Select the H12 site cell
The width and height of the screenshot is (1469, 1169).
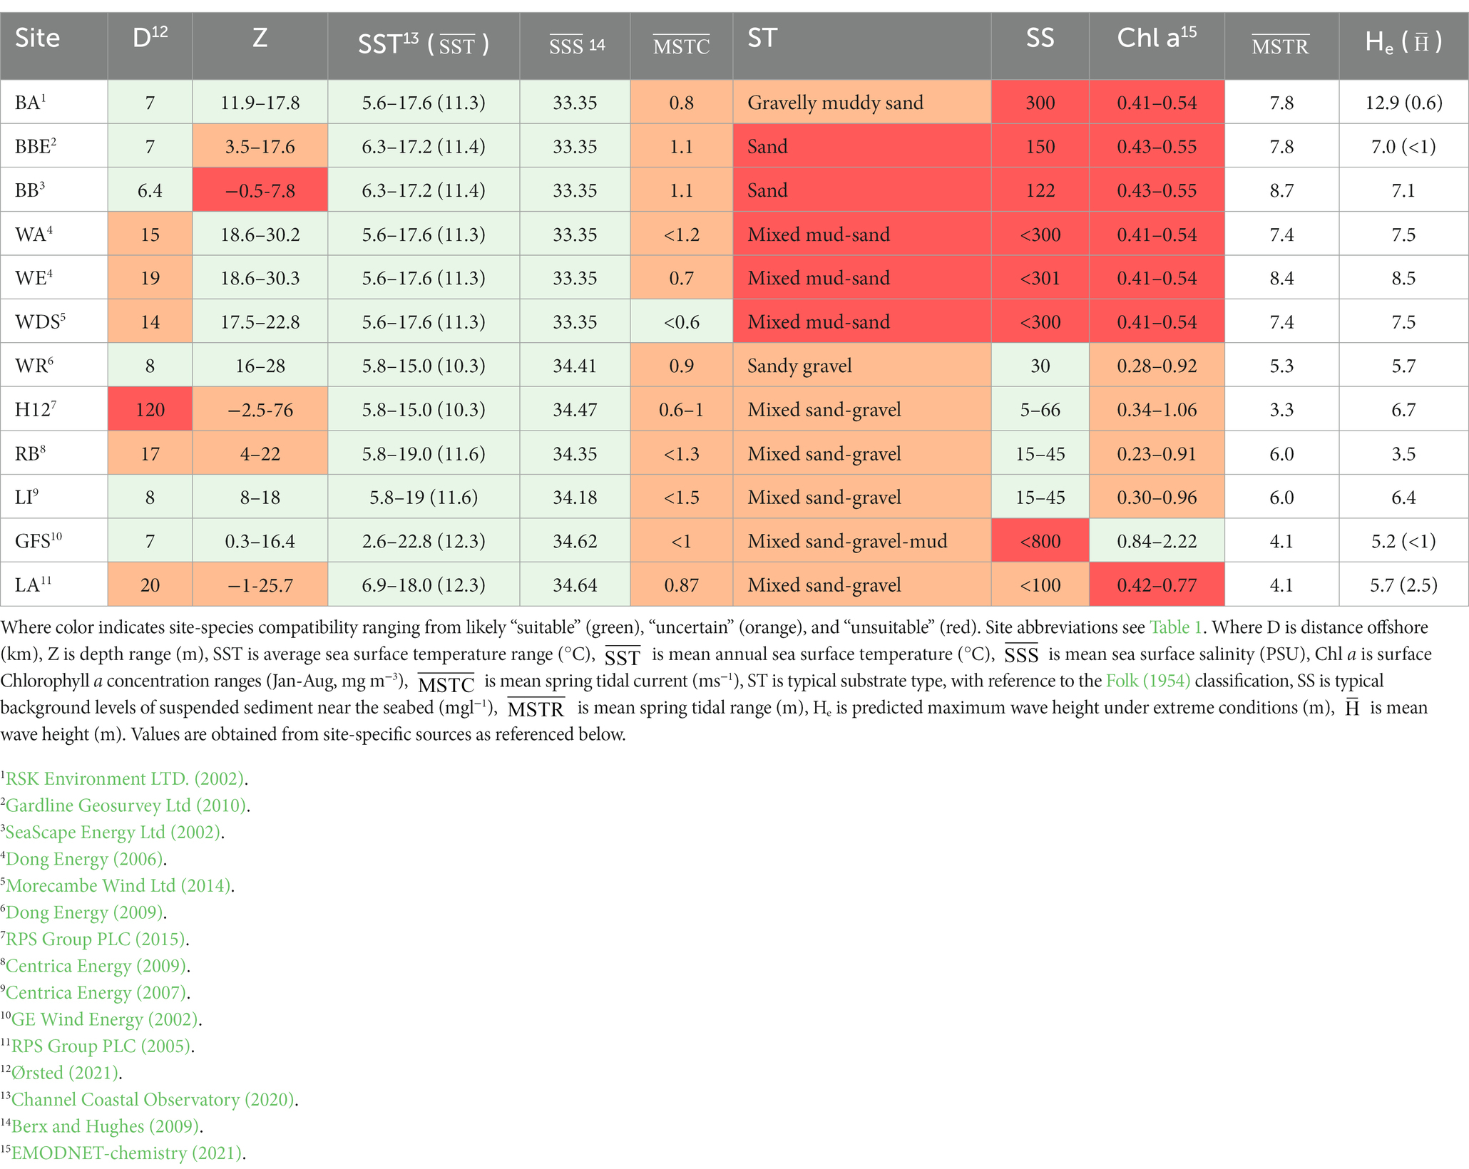coord(54,409)
